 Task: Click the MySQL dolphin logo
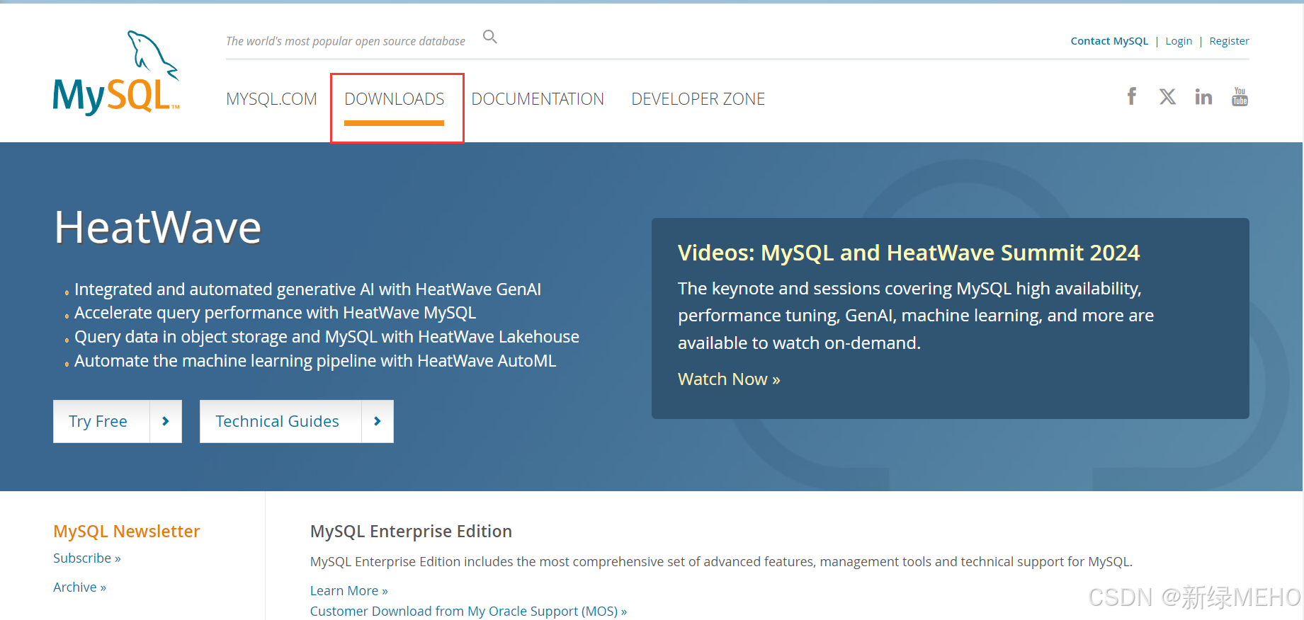tap(116, 73)
